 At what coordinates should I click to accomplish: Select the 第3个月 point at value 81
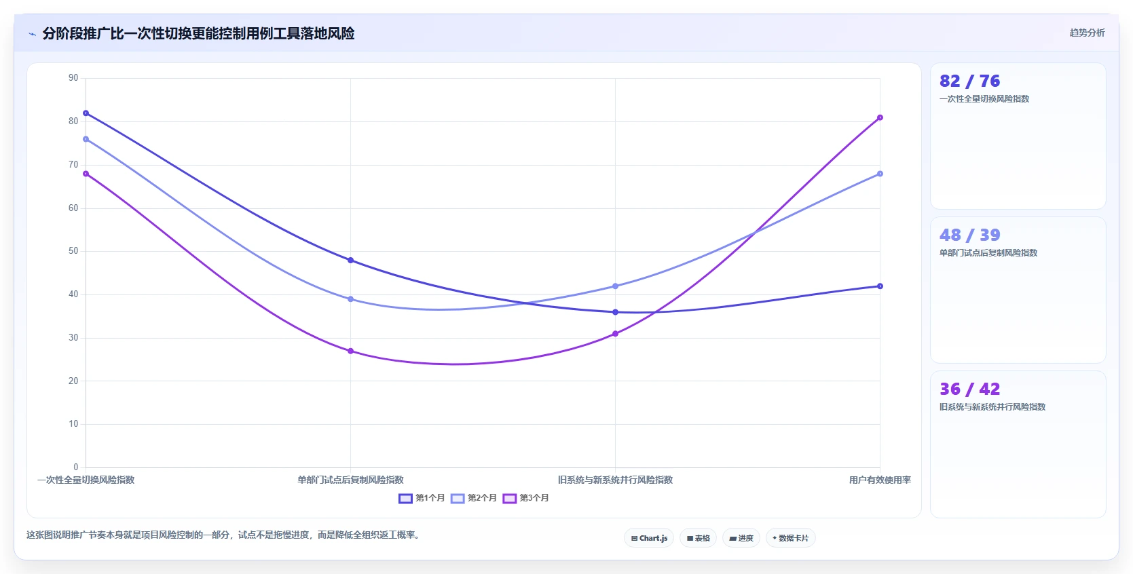(x=880, y=117)
